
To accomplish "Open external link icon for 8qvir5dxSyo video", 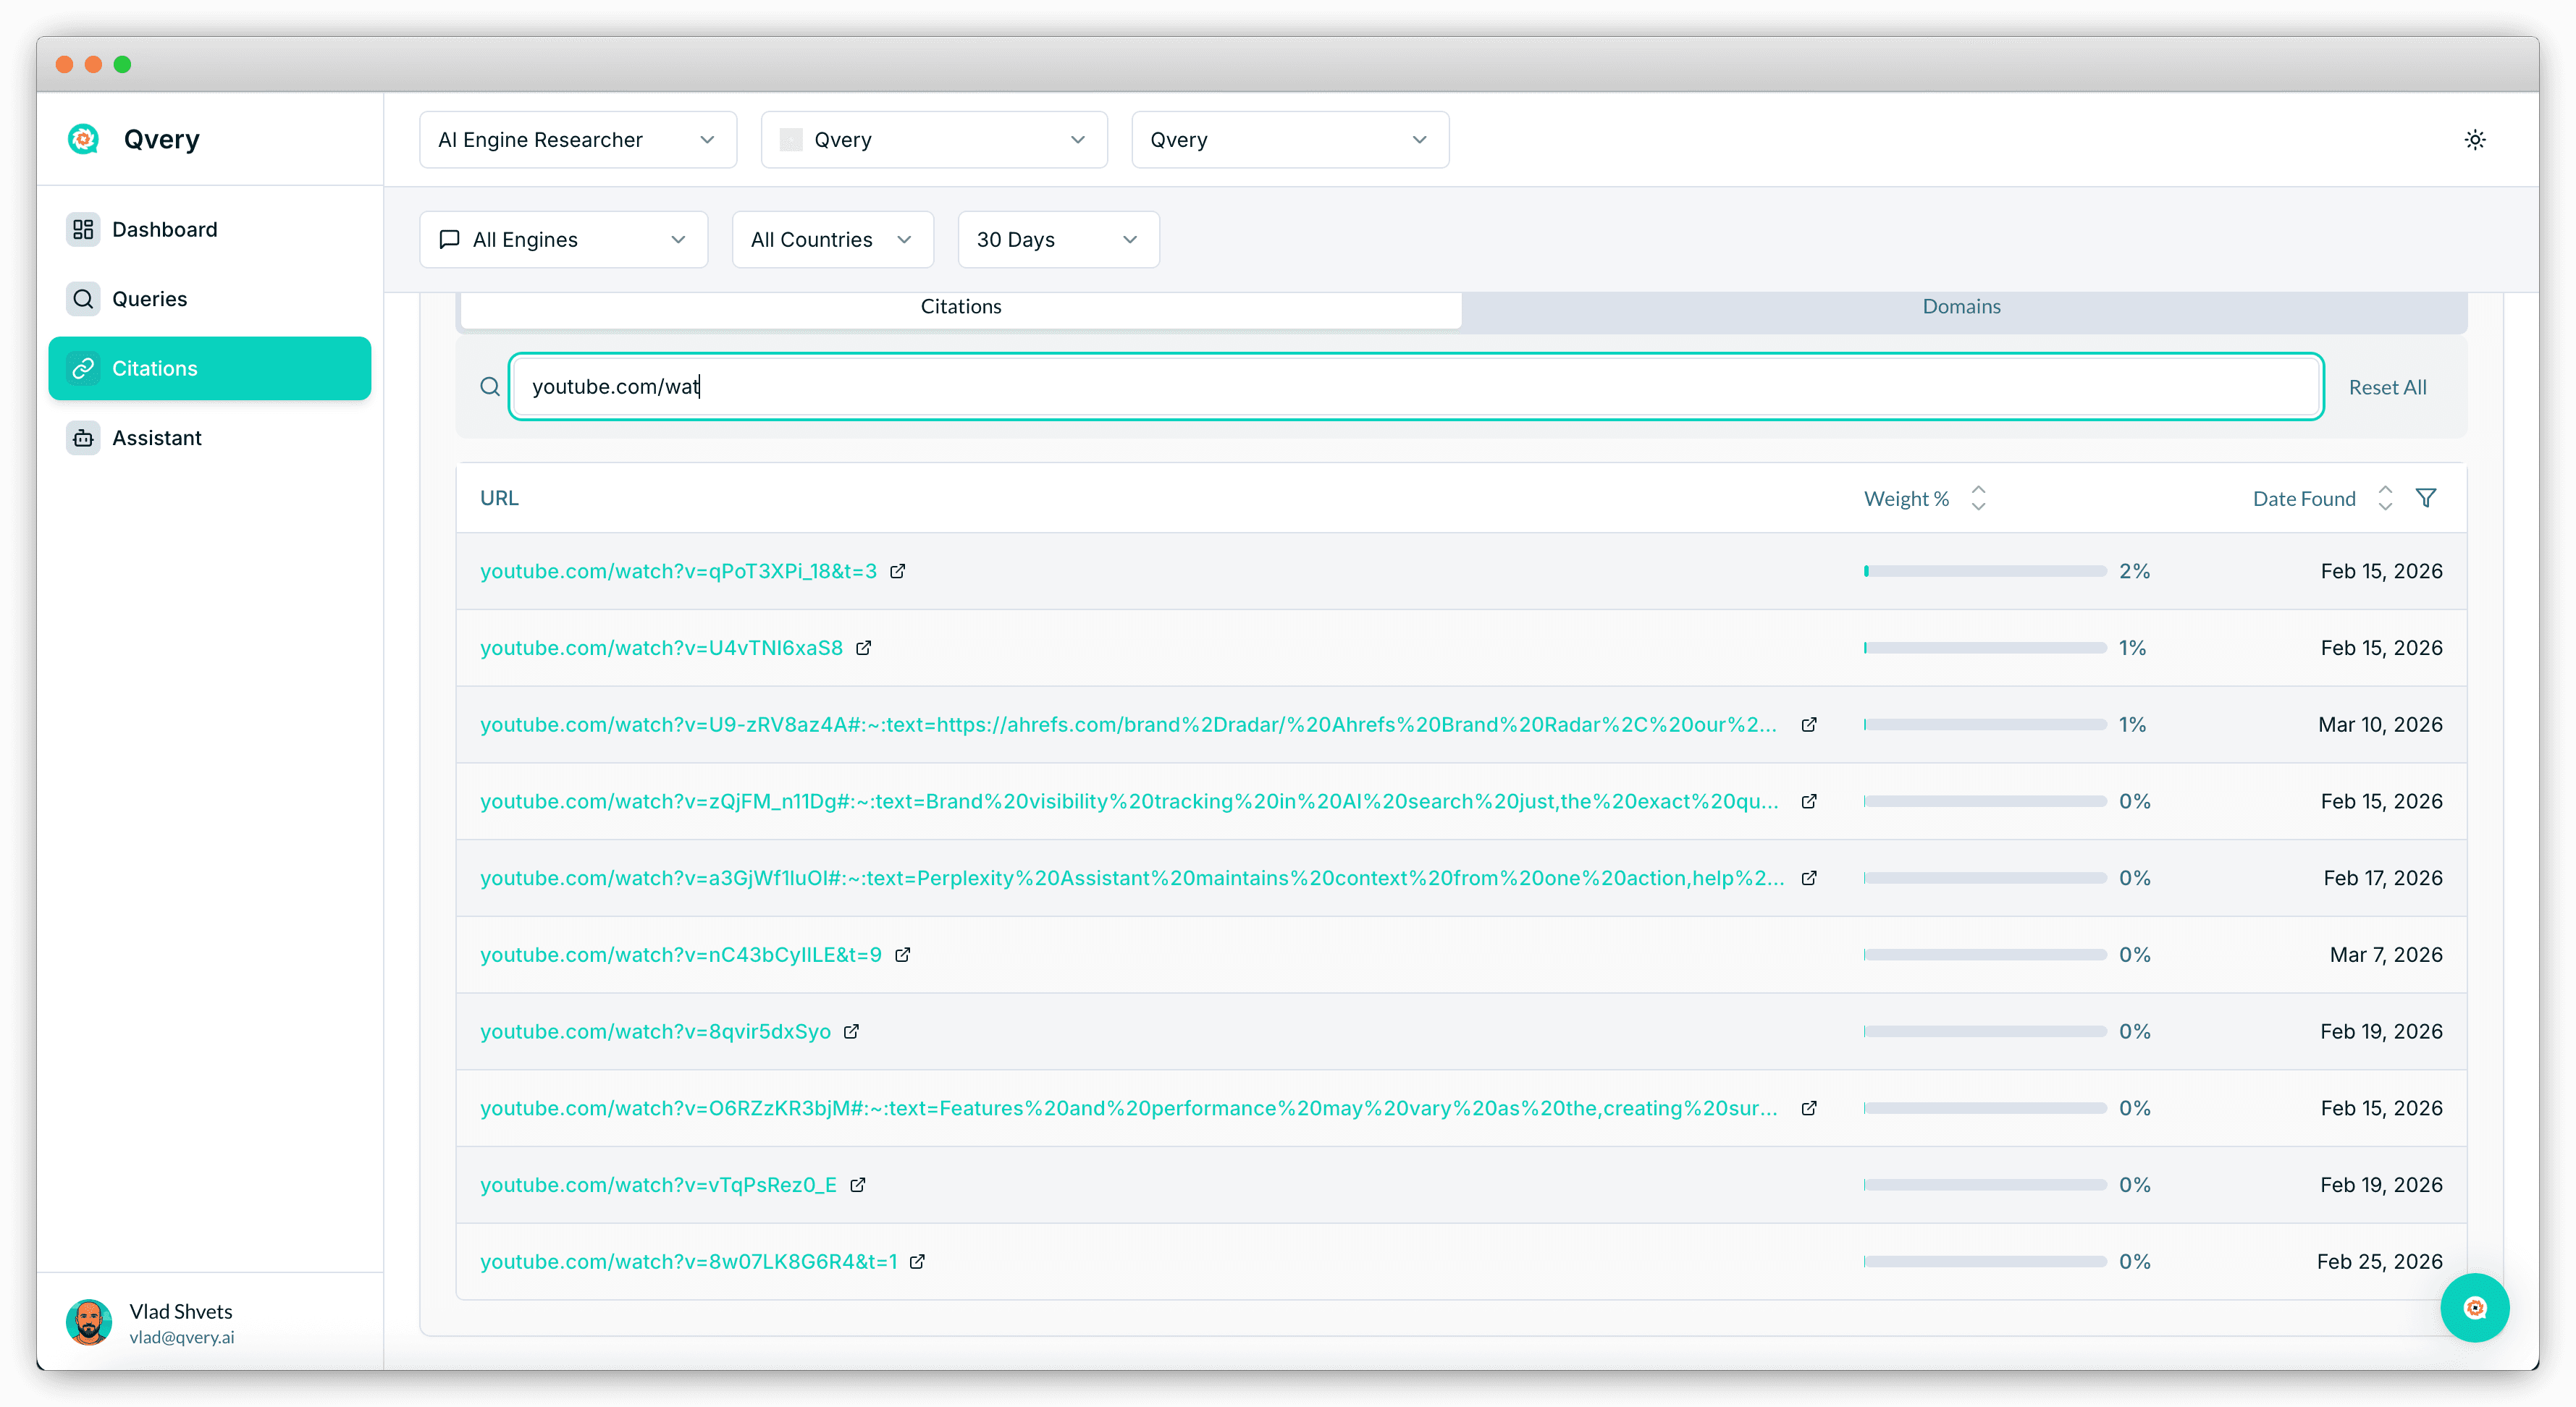I will click(x=851, y=1031).
